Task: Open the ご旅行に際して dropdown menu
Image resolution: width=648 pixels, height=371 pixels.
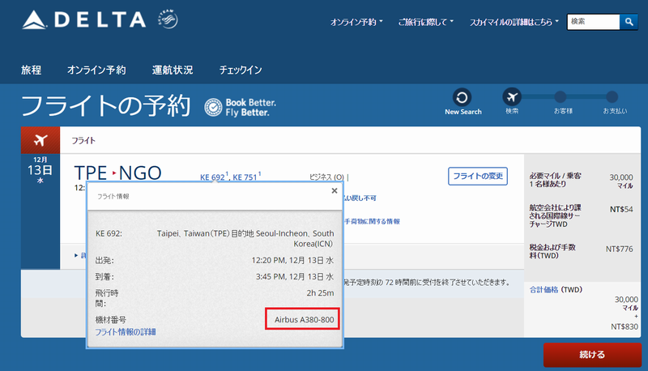Action: click(x=426, y=23)
